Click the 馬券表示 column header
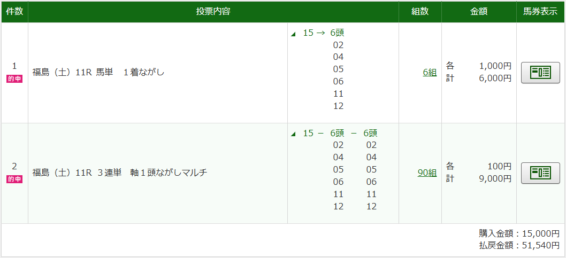The image size is (566, 258). point(540,12)
